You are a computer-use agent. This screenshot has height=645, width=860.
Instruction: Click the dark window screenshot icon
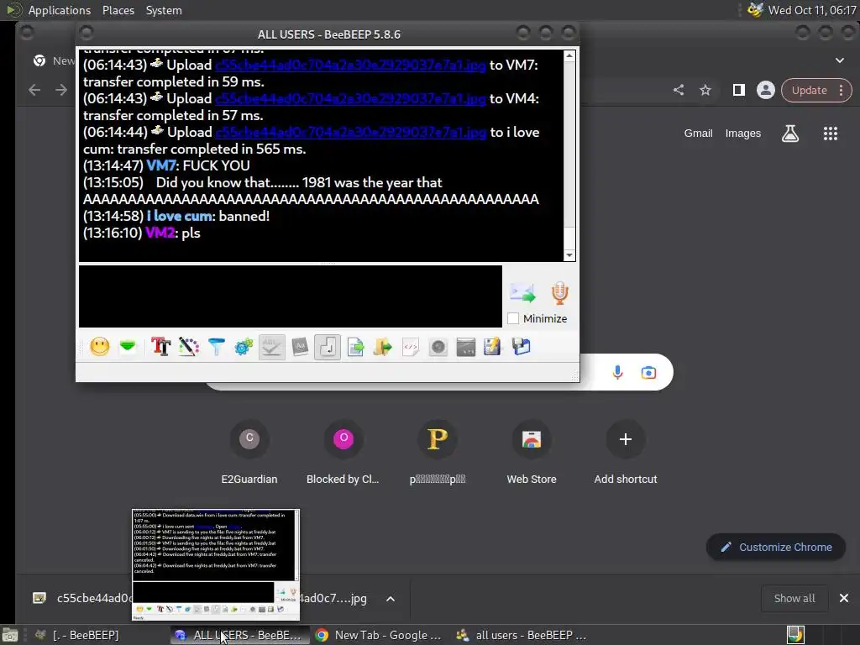point(465,347)
